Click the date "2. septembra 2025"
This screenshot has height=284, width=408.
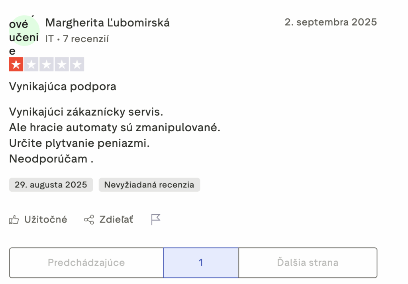coord(331,22)
